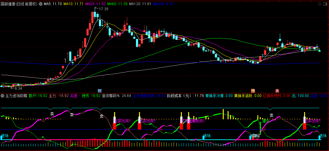Click the rightmost 庄家出现! signal label
The image size is (329, 151).
312,121
